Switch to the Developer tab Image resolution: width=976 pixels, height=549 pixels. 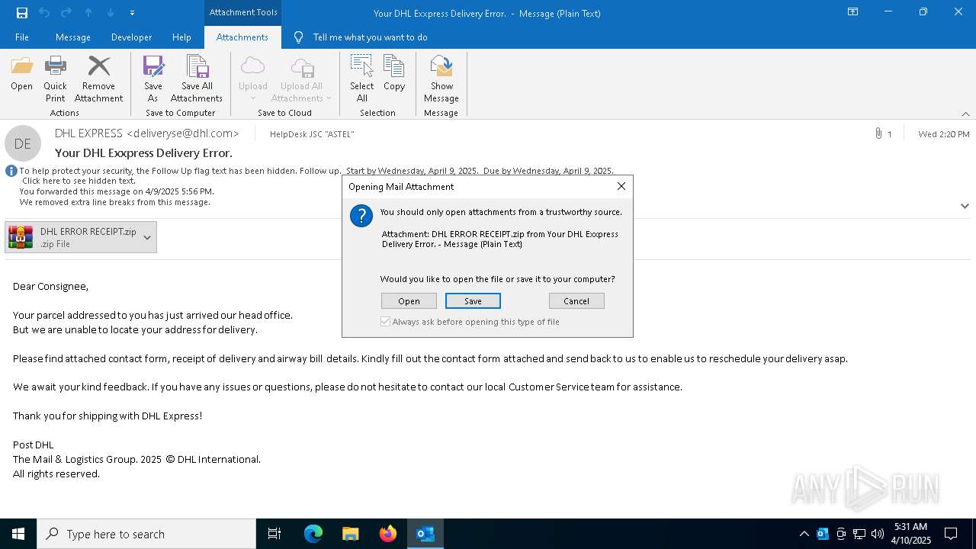click(x=131, y=37)
